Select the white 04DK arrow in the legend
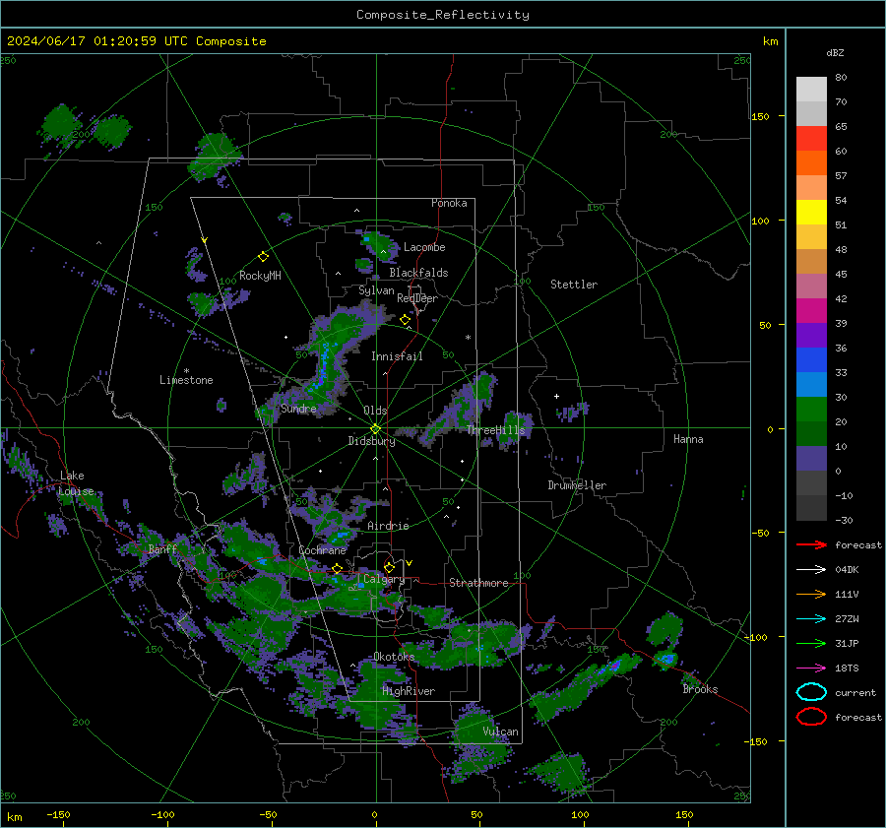 pos(811,569)
